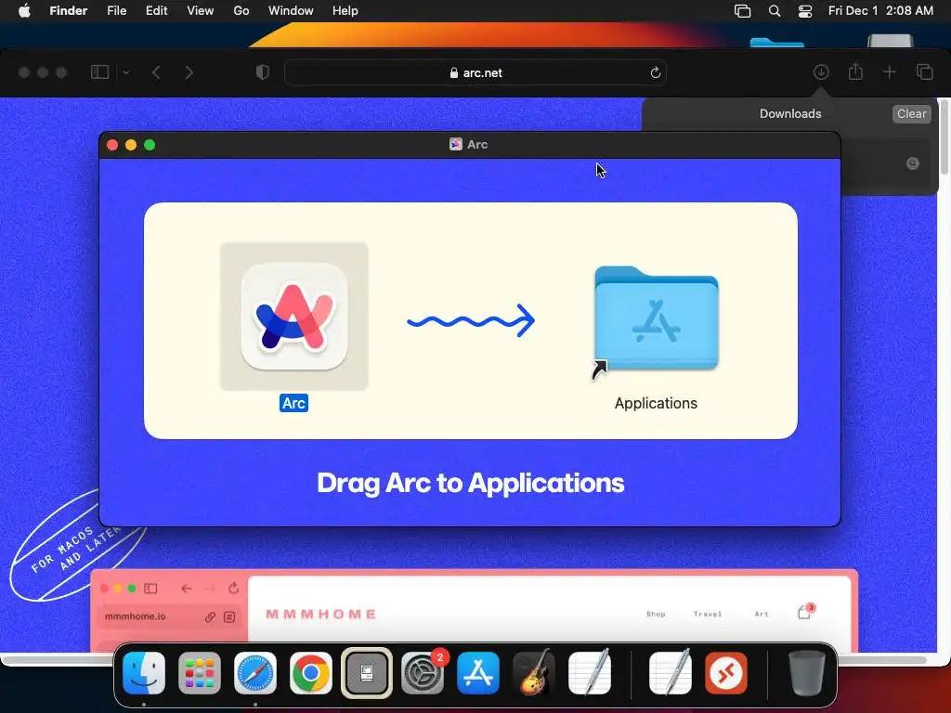
Task: Go forward in Safari history
Action: click(189, 72)
